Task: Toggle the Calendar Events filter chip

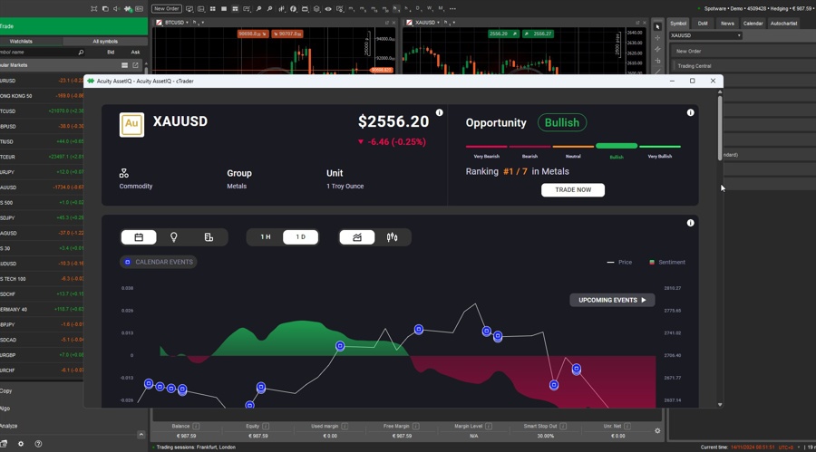Action: (x=159, y=262)
